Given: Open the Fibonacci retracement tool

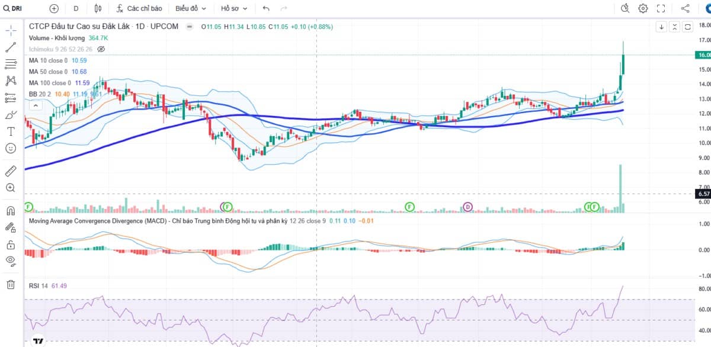Looking at the screenshot, I should [10, 64].
